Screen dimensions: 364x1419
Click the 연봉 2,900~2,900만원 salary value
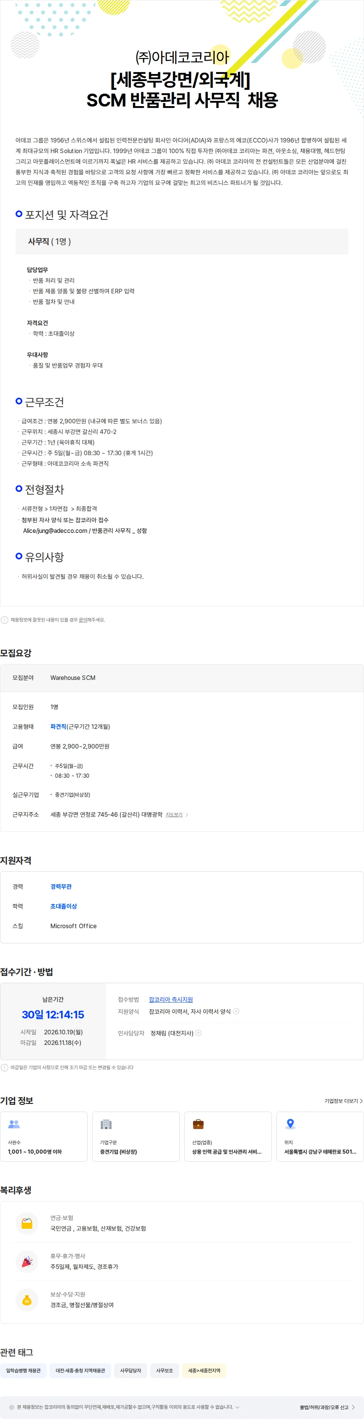click(x=80, y=746)
